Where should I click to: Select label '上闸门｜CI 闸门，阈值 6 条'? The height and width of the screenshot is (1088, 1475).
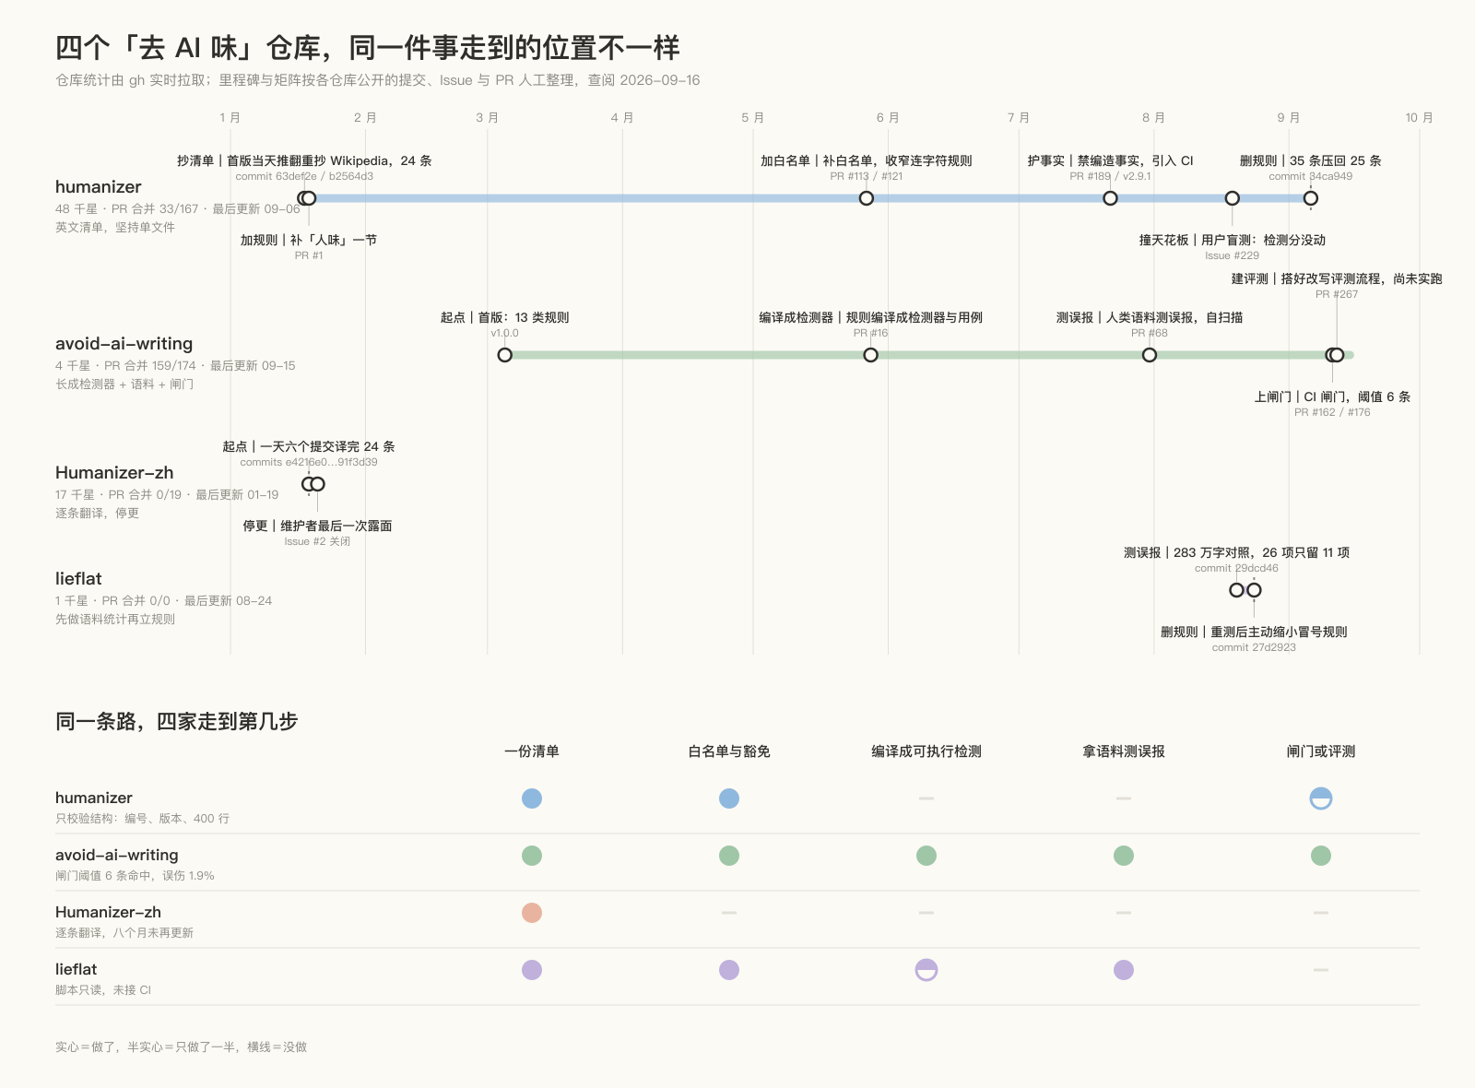1332,396
